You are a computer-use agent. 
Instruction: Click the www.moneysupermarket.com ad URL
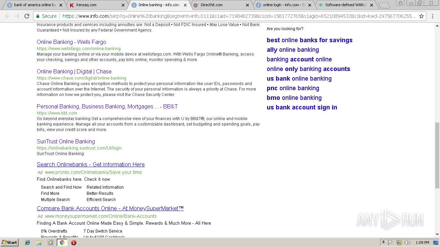pyautogui.click(x=101, y=216)
